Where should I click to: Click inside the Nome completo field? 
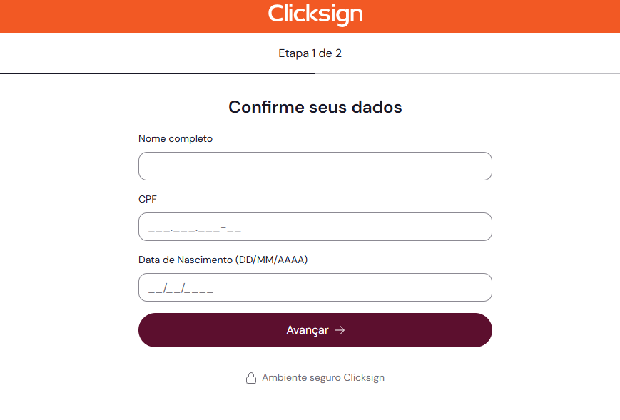pyautogui.click(x=315, y=165)
